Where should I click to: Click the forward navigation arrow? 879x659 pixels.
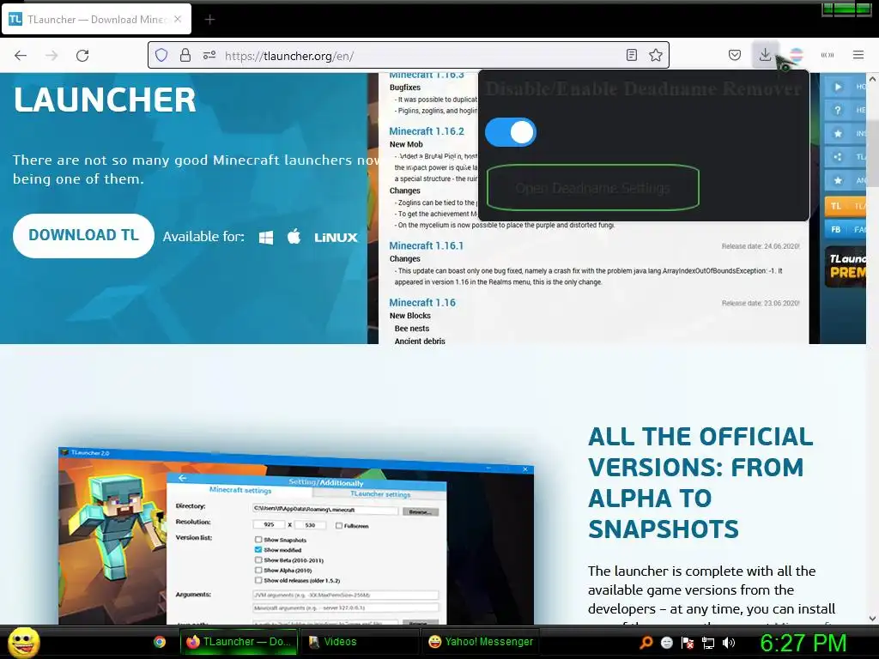(52, 56)
